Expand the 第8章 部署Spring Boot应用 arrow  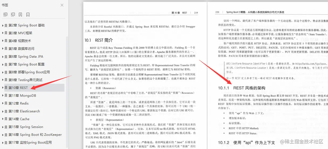tap(3, 72)
